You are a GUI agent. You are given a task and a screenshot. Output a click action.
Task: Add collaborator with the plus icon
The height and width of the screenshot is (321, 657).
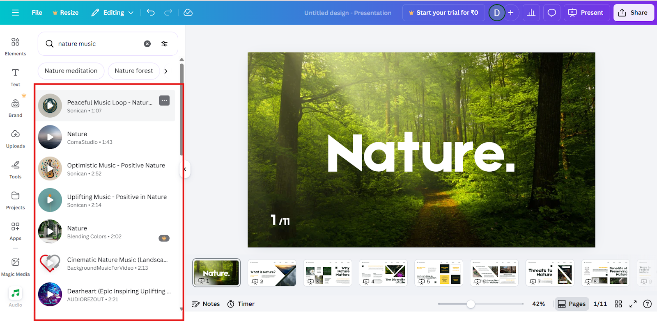pos(511,13)
